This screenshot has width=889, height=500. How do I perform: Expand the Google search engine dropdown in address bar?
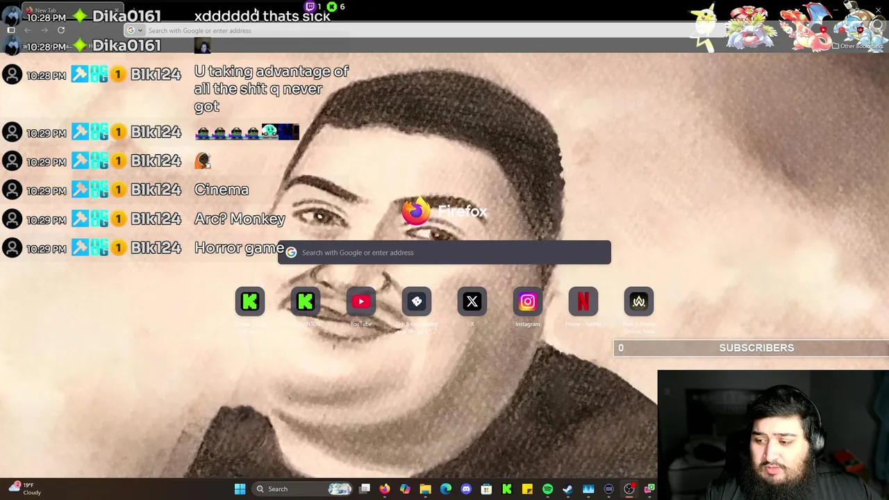[135, 31]
